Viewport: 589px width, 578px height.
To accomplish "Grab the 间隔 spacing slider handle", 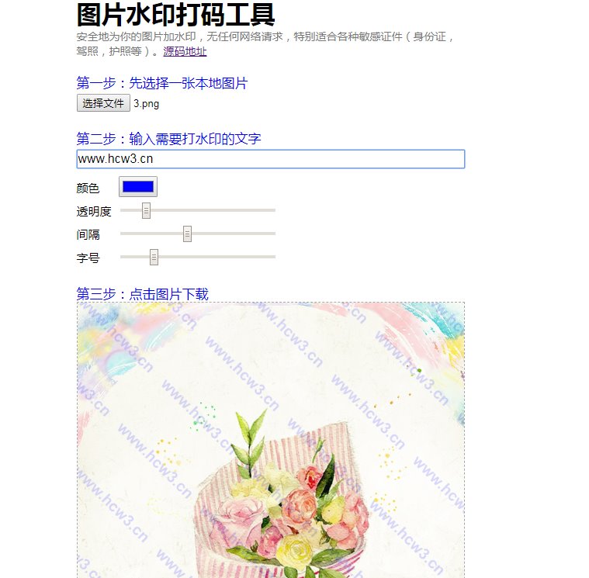I will (x=187, y=234).
